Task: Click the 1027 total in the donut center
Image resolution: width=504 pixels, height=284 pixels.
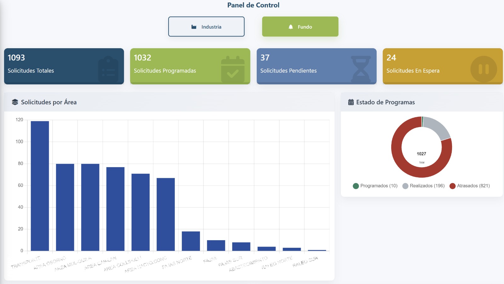Action: (x=421, y=154)
